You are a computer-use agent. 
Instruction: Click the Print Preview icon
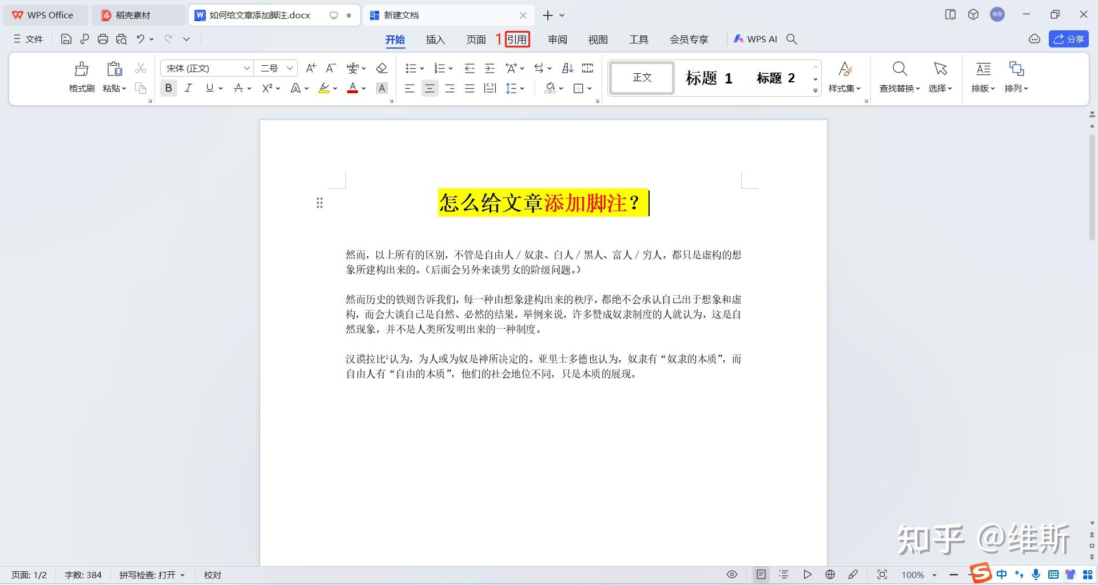pos(121,39)
